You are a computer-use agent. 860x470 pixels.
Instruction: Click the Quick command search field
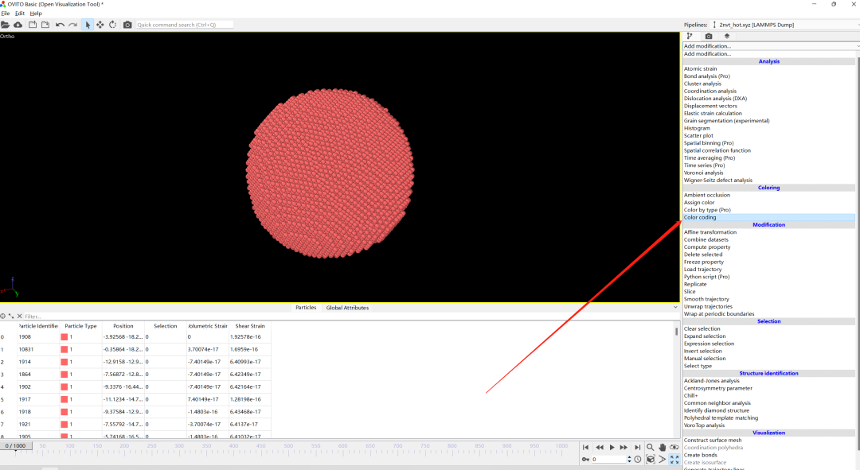(184, 25)
